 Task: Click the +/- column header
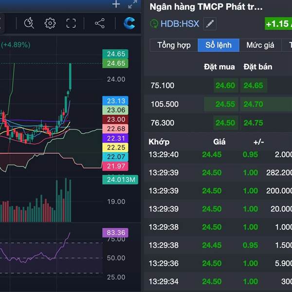click(x=258, y=142)
